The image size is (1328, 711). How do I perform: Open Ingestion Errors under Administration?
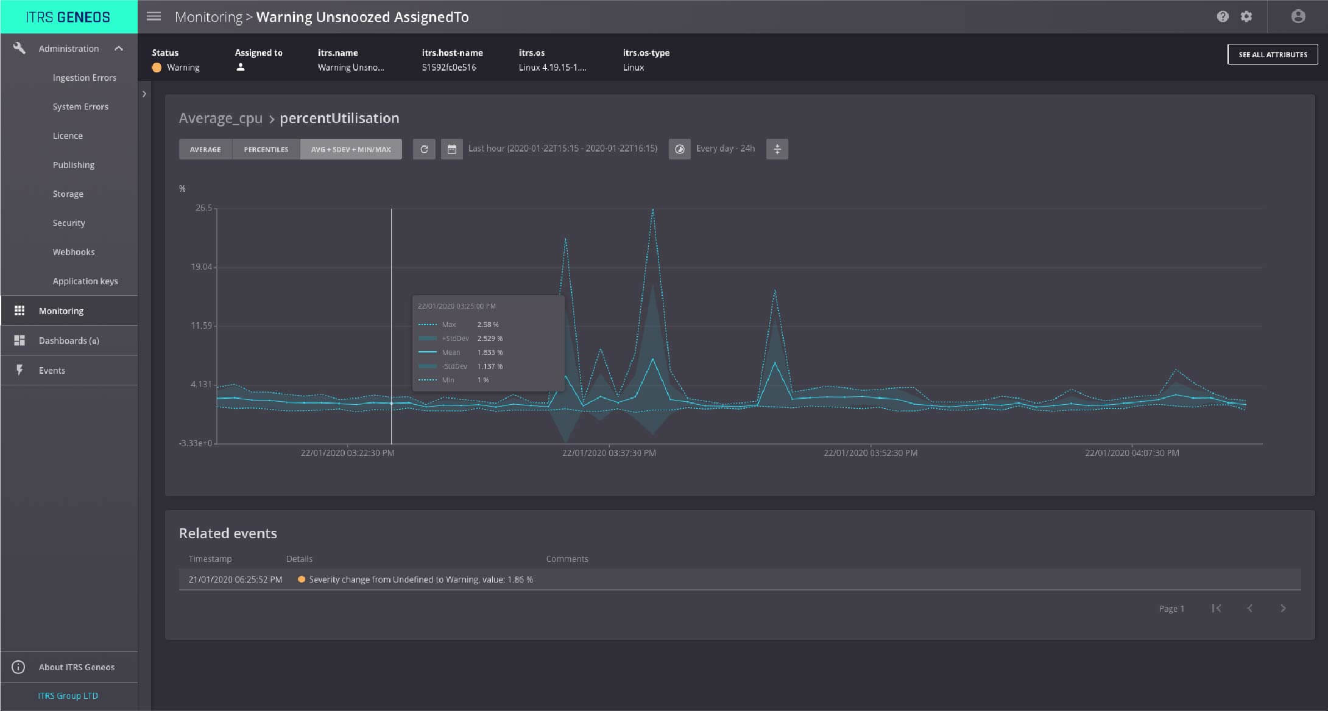[x=84, y=78]
